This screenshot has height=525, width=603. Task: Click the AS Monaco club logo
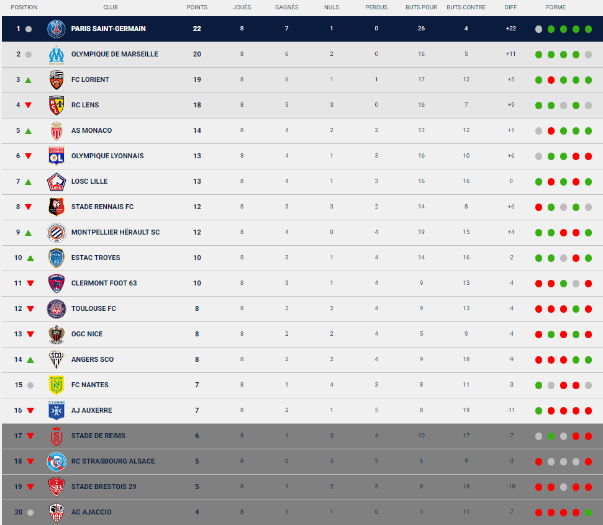(x=57, y=131)
